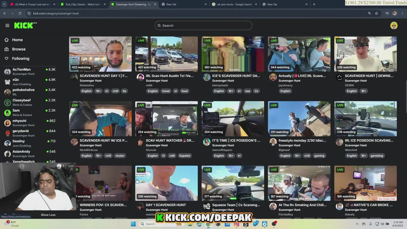The height and width of the screenshot is (229, 407).
Task: Open Ac7ionMan in the followed channels list
Action: (30, 72)
